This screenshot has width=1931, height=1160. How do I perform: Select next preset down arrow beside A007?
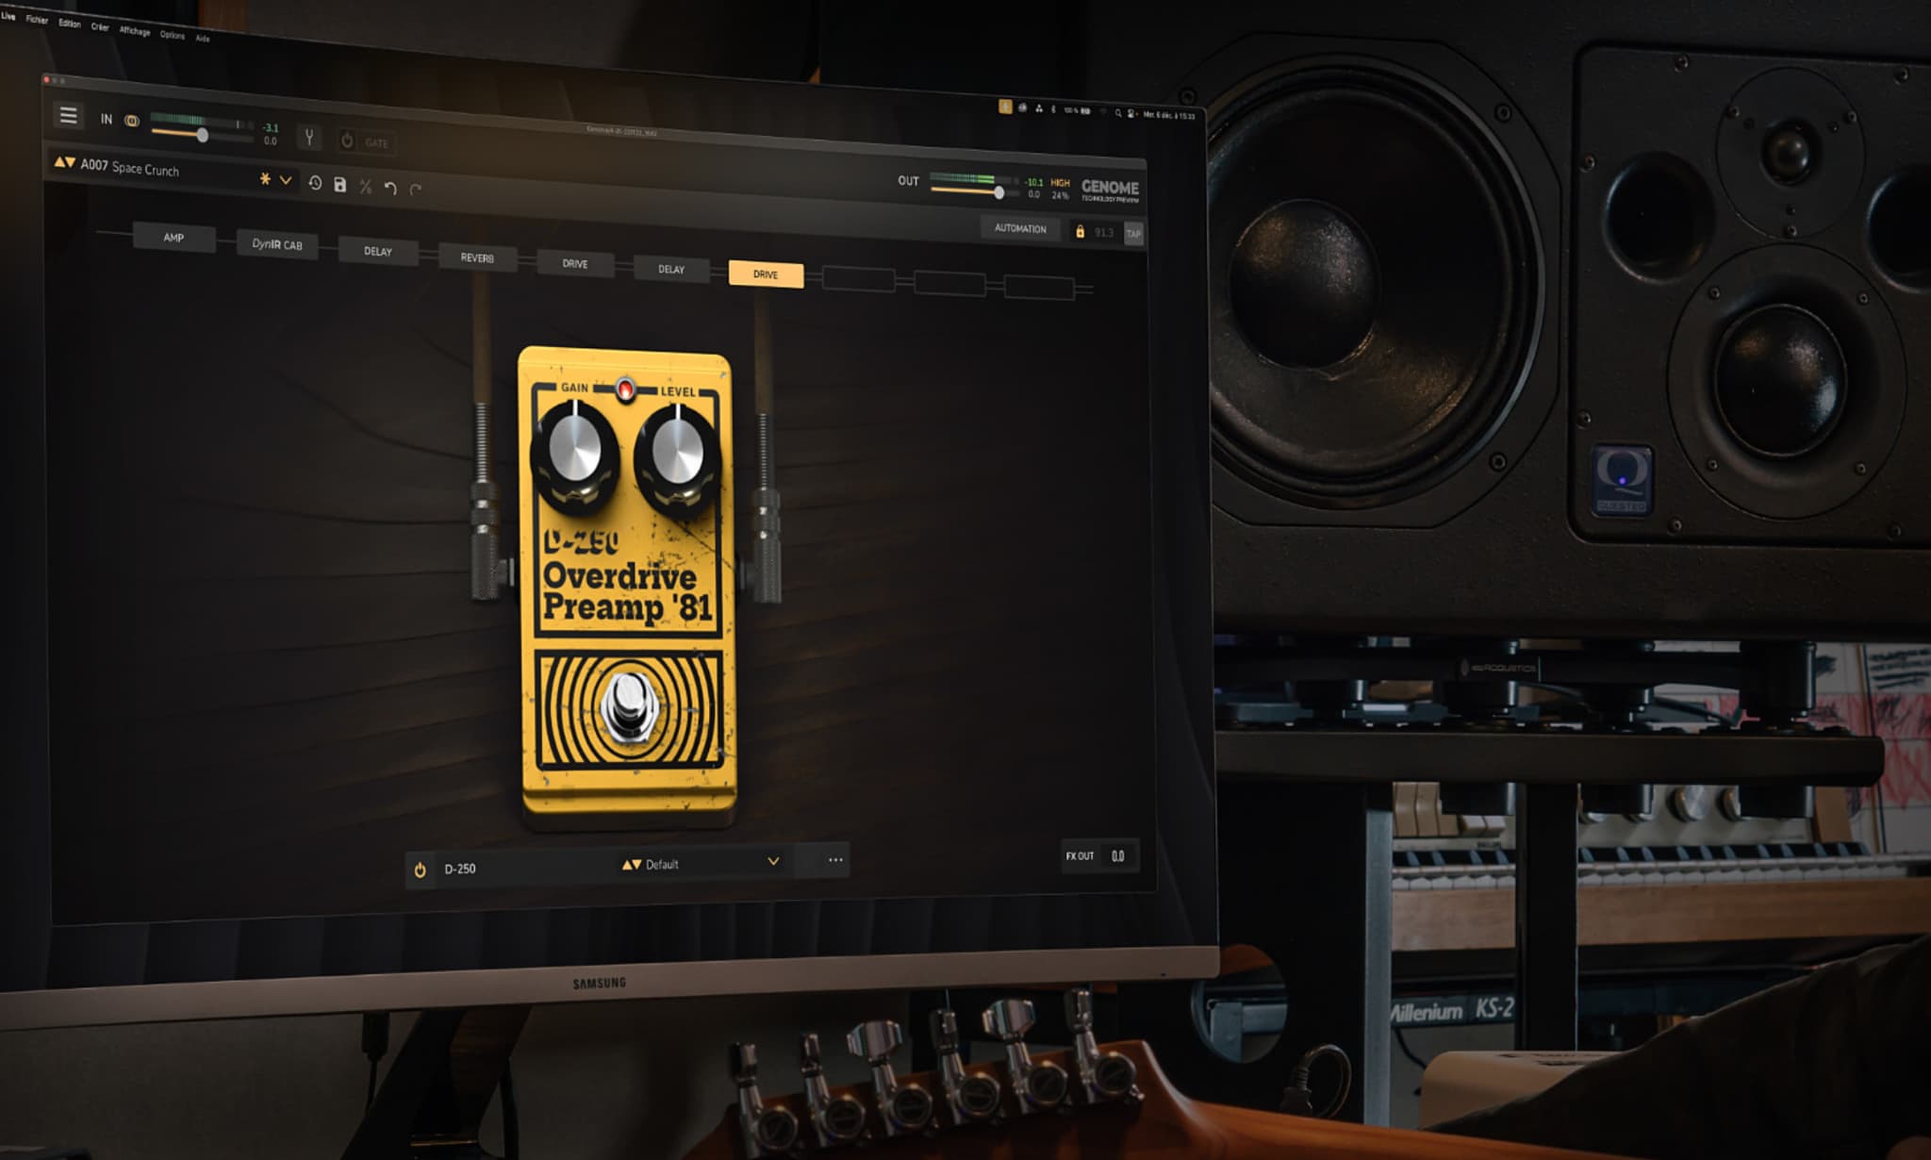pyautogui.click(x=70, y=162)
